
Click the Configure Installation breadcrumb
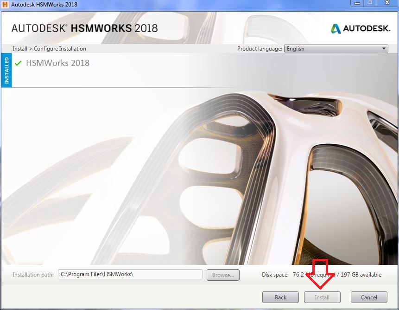pos(60,48)
